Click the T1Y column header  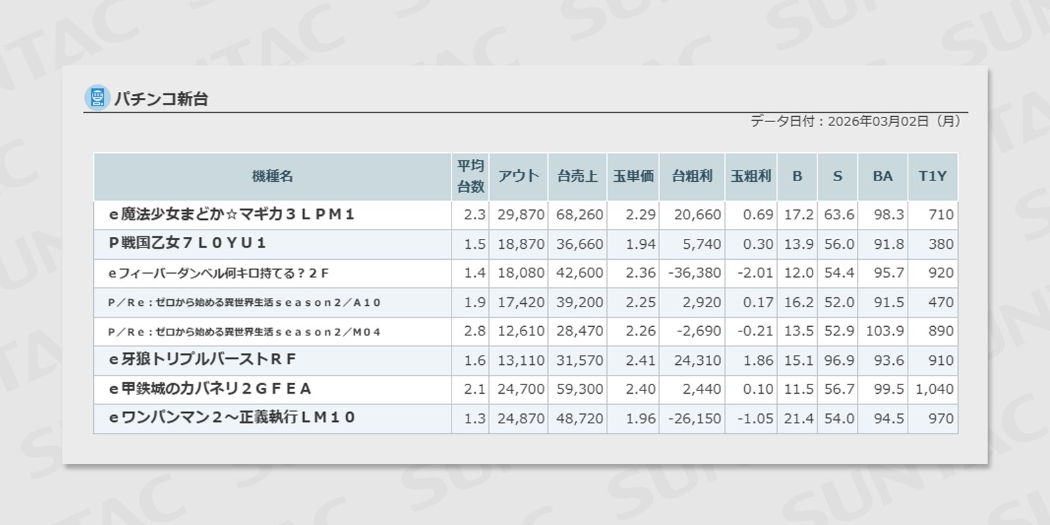pyautogui.click(x=932, y=177)
